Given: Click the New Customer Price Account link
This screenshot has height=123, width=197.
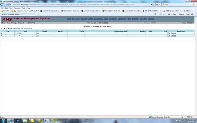Looking at the screenshot, I should (x=20, y=28).
